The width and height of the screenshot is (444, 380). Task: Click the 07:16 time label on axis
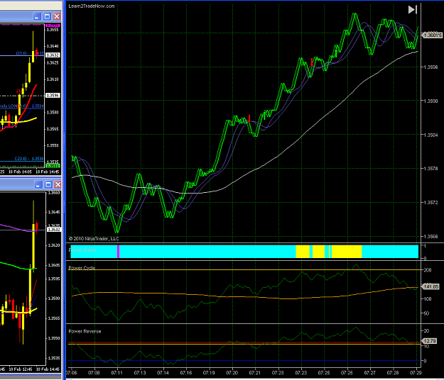[186, 373]
